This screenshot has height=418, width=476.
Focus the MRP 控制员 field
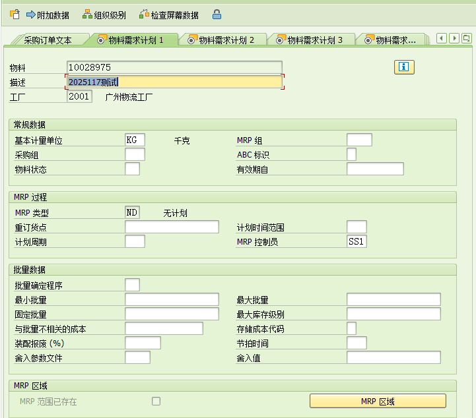357,241
